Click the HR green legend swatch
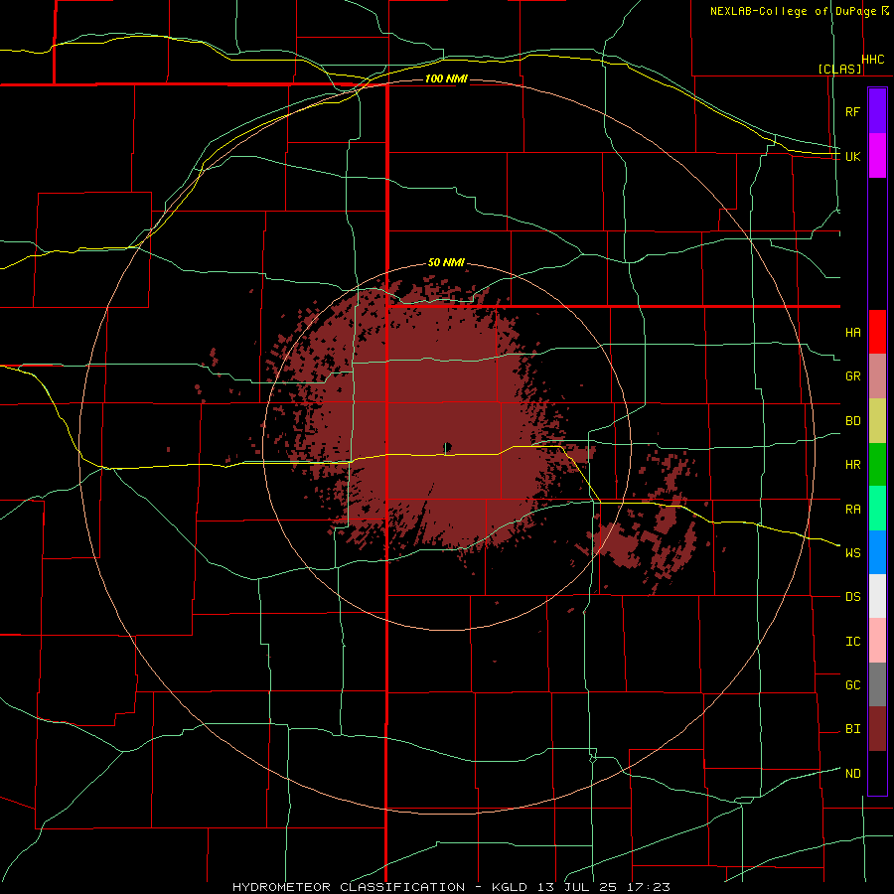The image size is (894, 894). [x=877, y=465]
